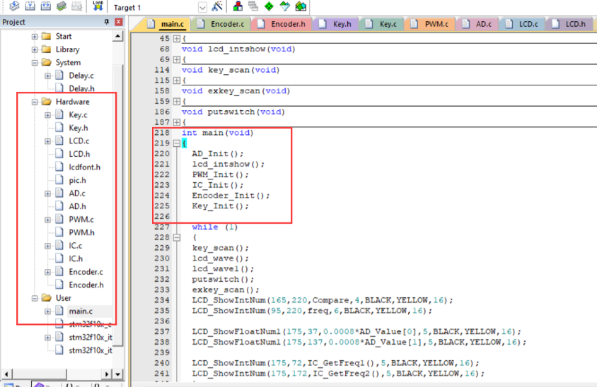This screenshot has height=387, width=597.
Task: Collapse the main function fold at line 219
Action: 176,143
